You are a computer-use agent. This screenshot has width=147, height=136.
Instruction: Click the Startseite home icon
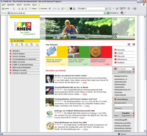(x=116, y=50)
